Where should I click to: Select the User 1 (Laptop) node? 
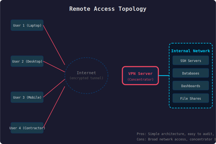click(27, 25)
